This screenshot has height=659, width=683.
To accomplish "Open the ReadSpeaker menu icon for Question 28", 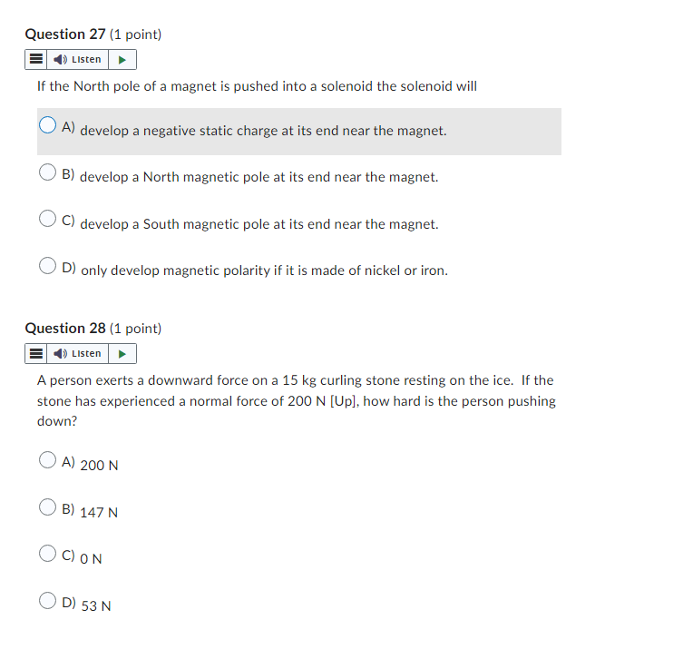I will pos(34,354).
